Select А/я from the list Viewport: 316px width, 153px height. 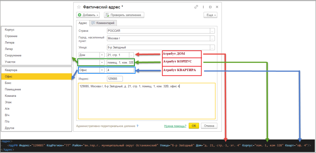pyautogui.click(x=36, y=109)
